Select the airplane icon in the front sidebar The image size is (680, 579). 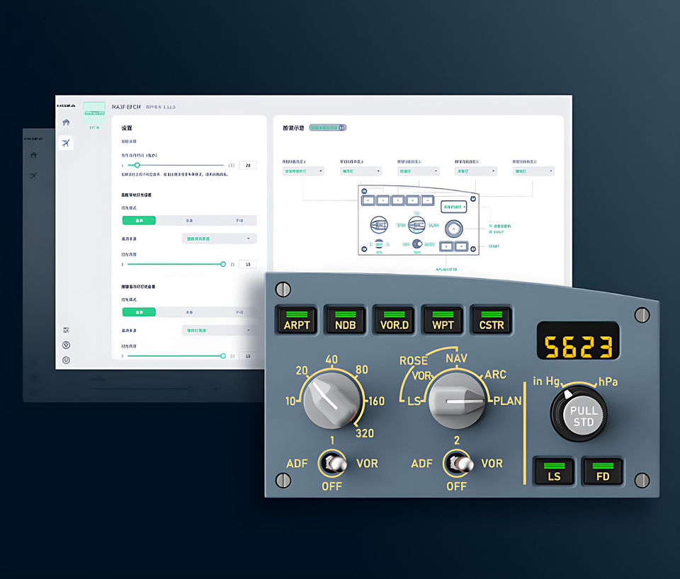[66, 142]
